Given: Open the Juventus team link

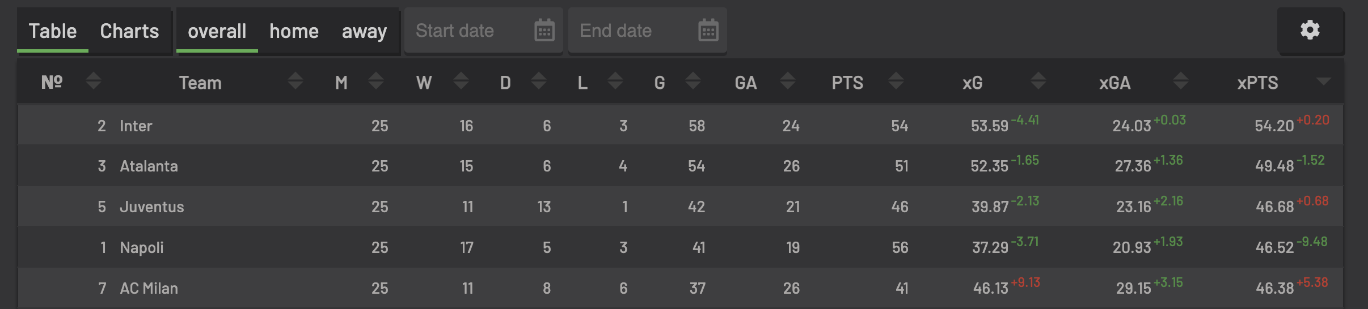Looking at the screenshot, I should point(152,207).
